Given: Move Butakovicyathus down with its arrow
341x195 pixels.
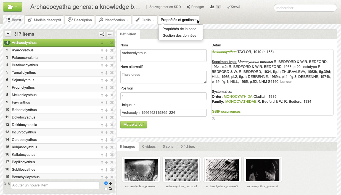Looking at the screenshot, I should pyautogui.click(x=106, y=65).
